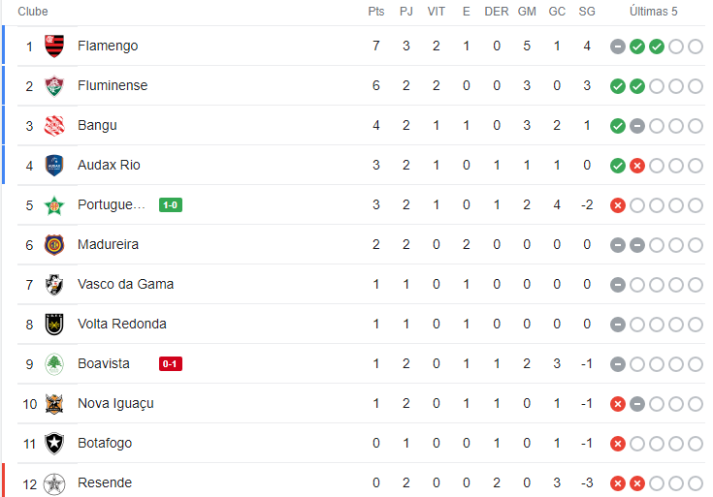
Task: Open the Boavista live score 0-1 badge
Action: point(171,364)
